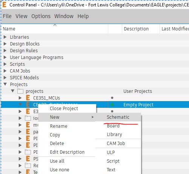Expand the Libraries tree node

pyautogui.click(x=5, y=37)
